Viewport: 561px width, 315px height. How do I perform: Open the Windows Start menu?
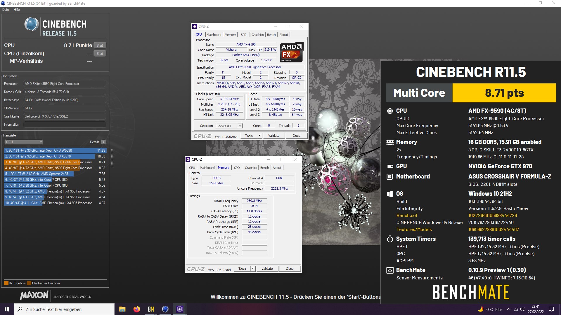coord(7,309)
